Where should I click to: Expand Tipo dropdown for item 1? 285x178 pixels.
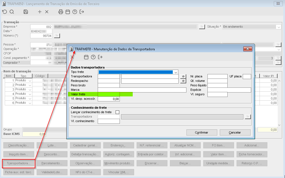(x=30, y=80)
